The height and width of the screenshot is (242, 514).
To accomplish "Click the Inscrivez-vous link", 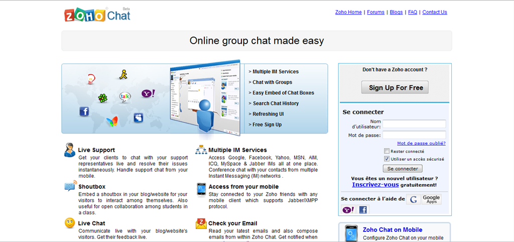I will click(375, 185).
